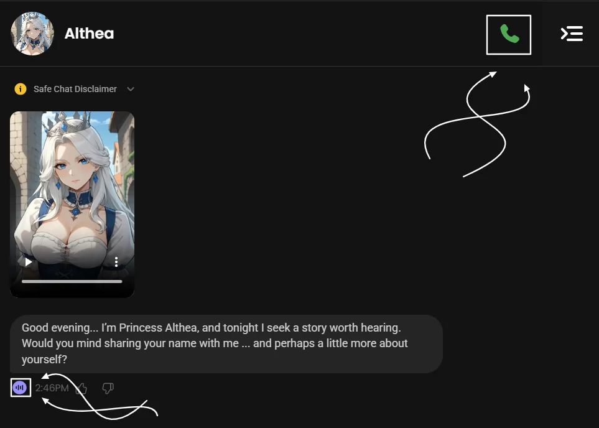Open the three-dot options on the video

[116, 262]
